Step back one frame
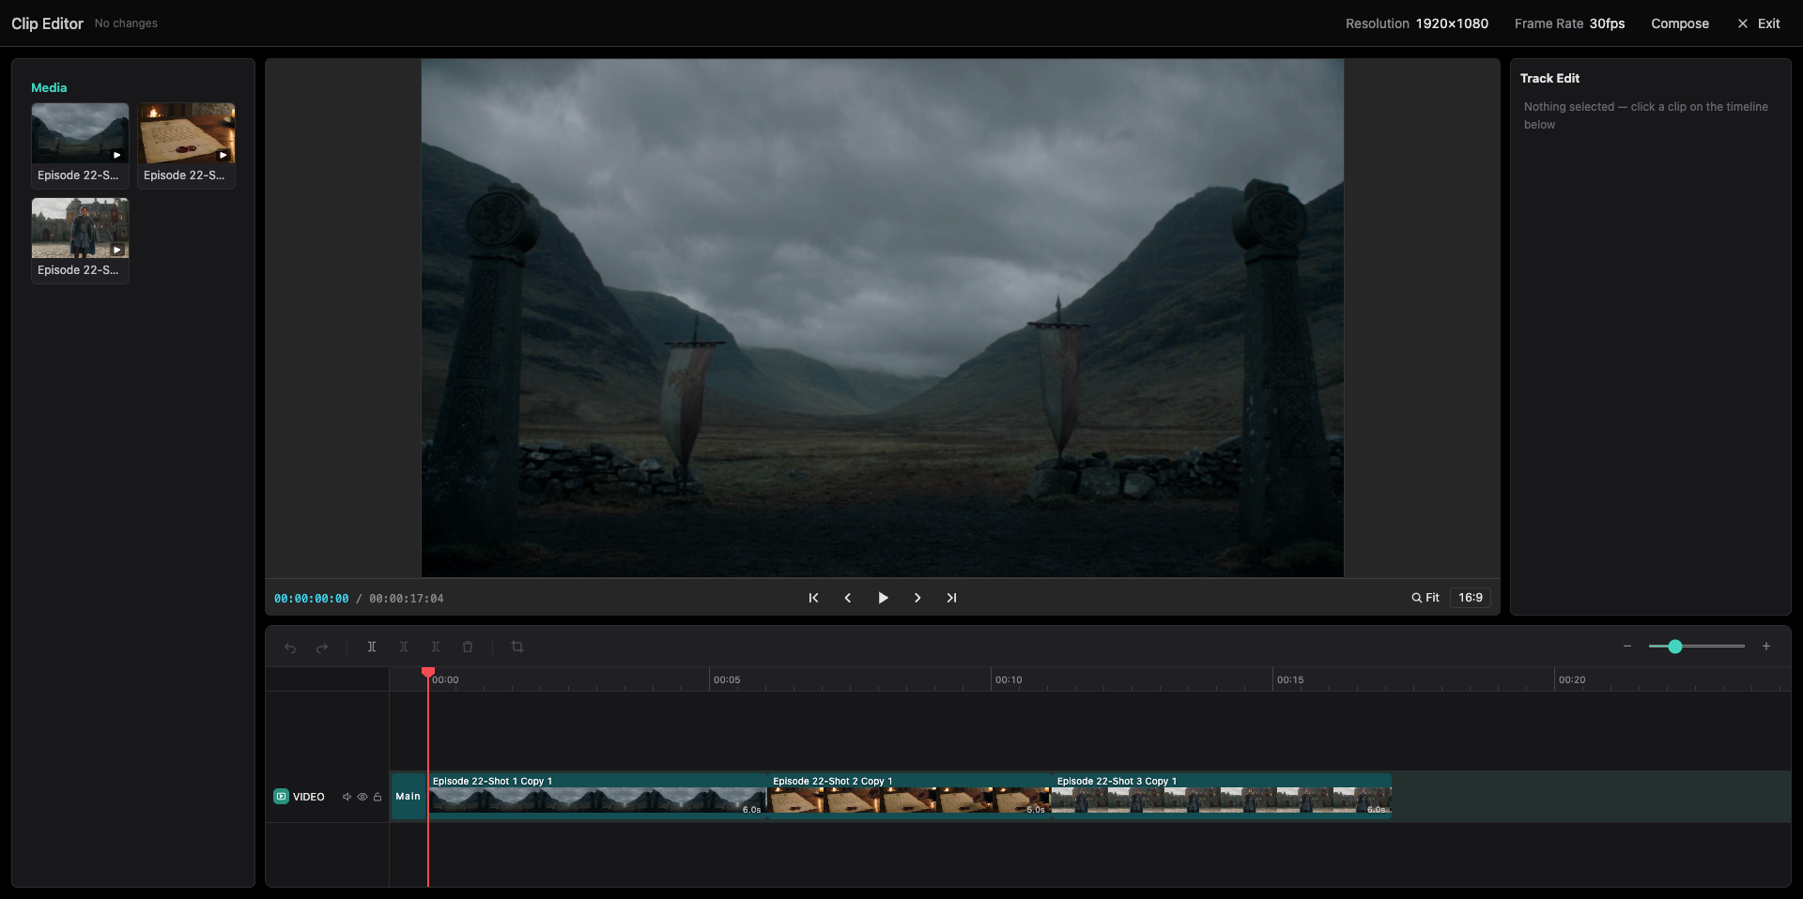This screenshot has width=1803, height=899. click(848, 598)
